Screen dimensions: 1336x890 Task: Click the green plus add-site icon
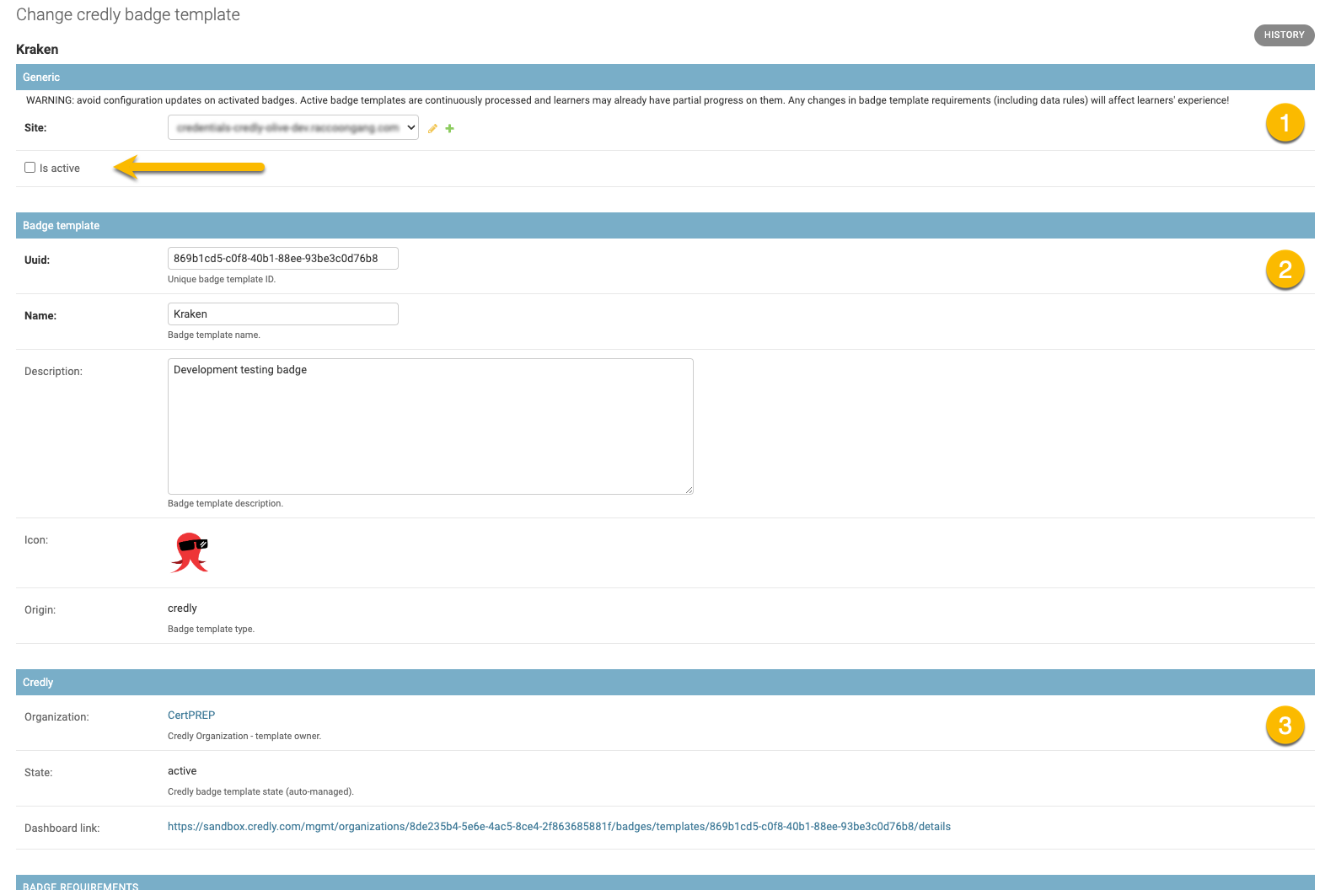[x=450, y=129]
